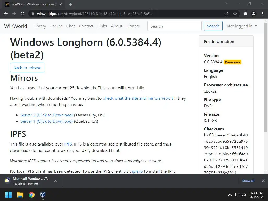Open the Chat nav link
Image resolution: width=268 pixels, height=201 pixels.
[x=71, y=26]
